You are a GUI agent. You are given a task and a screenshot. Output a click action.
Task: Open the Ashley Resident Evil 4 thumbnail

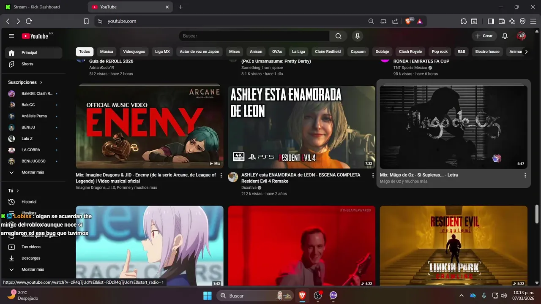click(x=301, y=127)
